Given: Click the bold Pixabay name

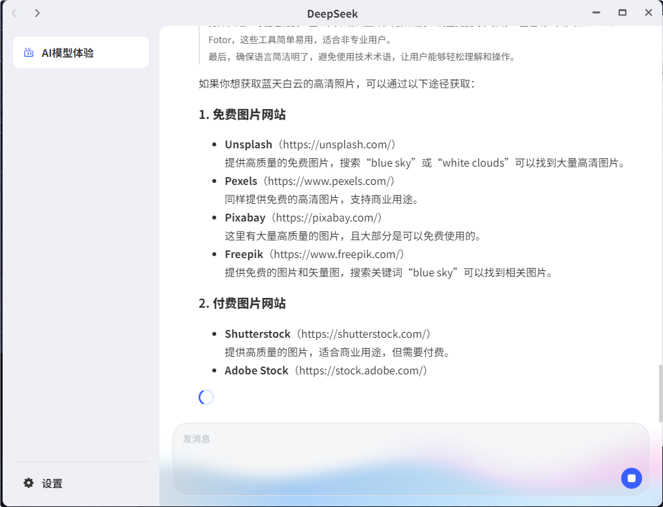Looking at the screenshot, I should (x=245, y=218).
